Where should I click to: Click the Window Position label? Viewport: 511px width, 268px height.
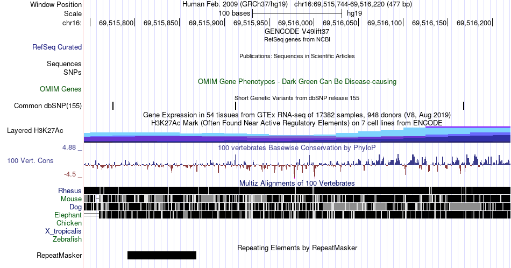tap(56, 4)
